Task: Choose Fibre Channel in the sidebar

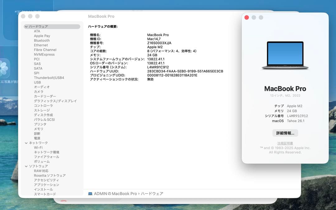Action: (45, 50)
